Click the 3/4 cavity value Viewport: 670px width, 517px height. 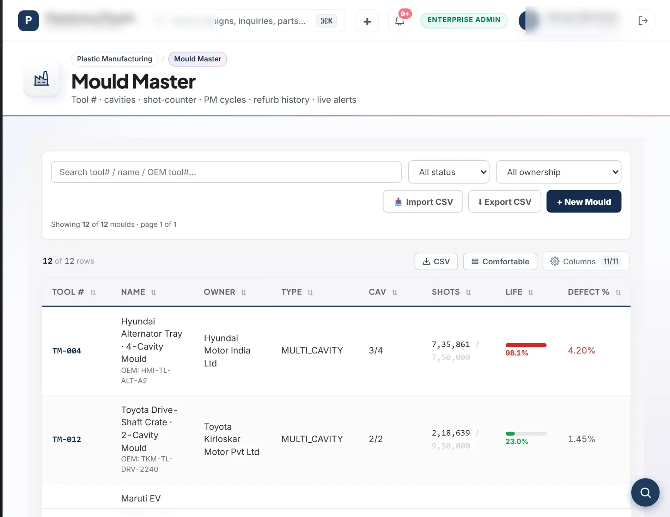click(x=376, y=350)
